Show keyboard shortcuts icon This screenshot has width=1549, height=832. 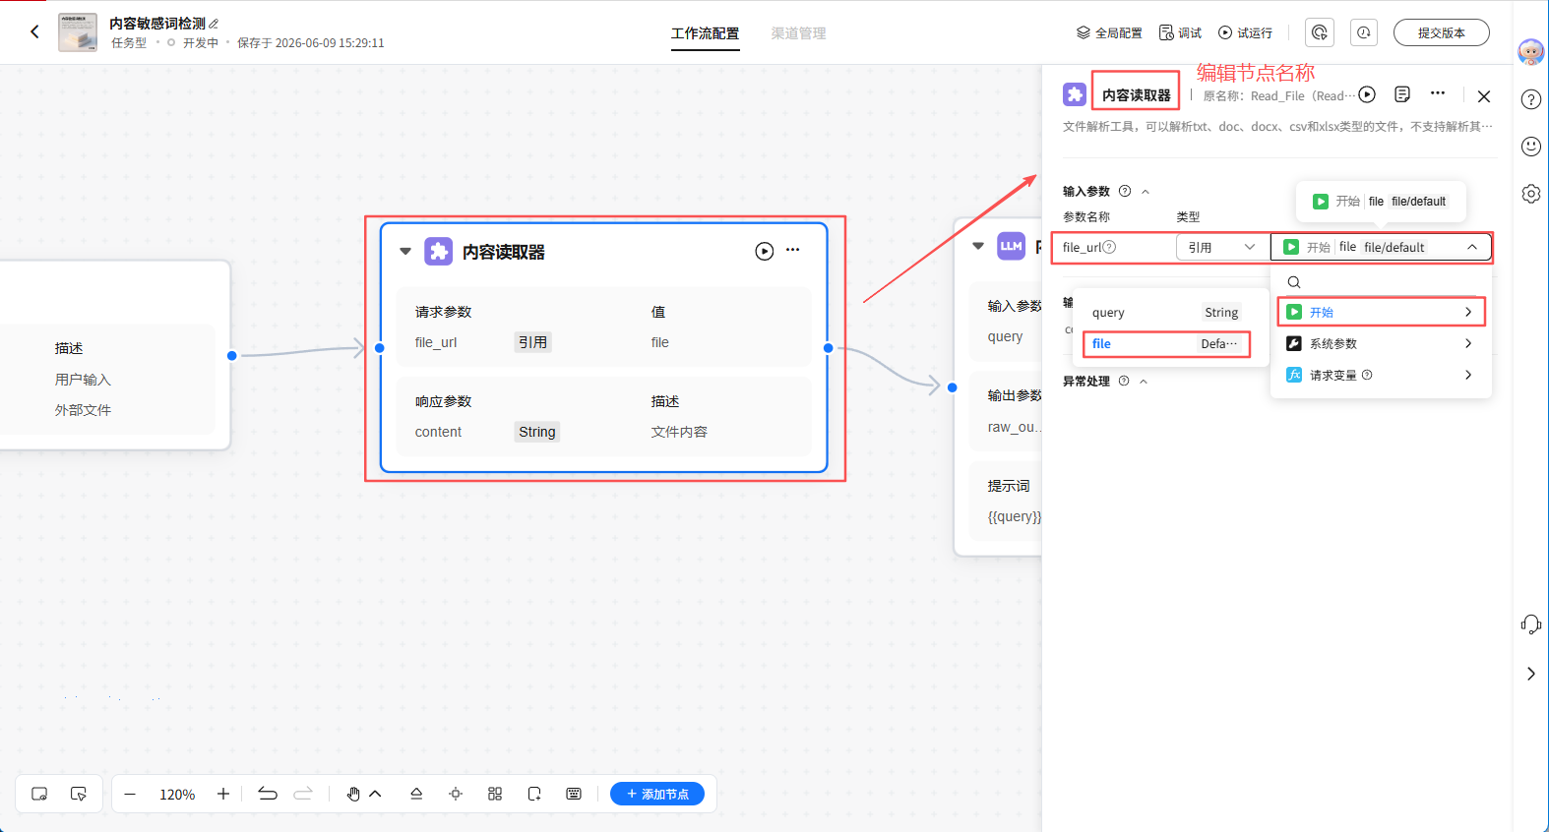[574, 794]
